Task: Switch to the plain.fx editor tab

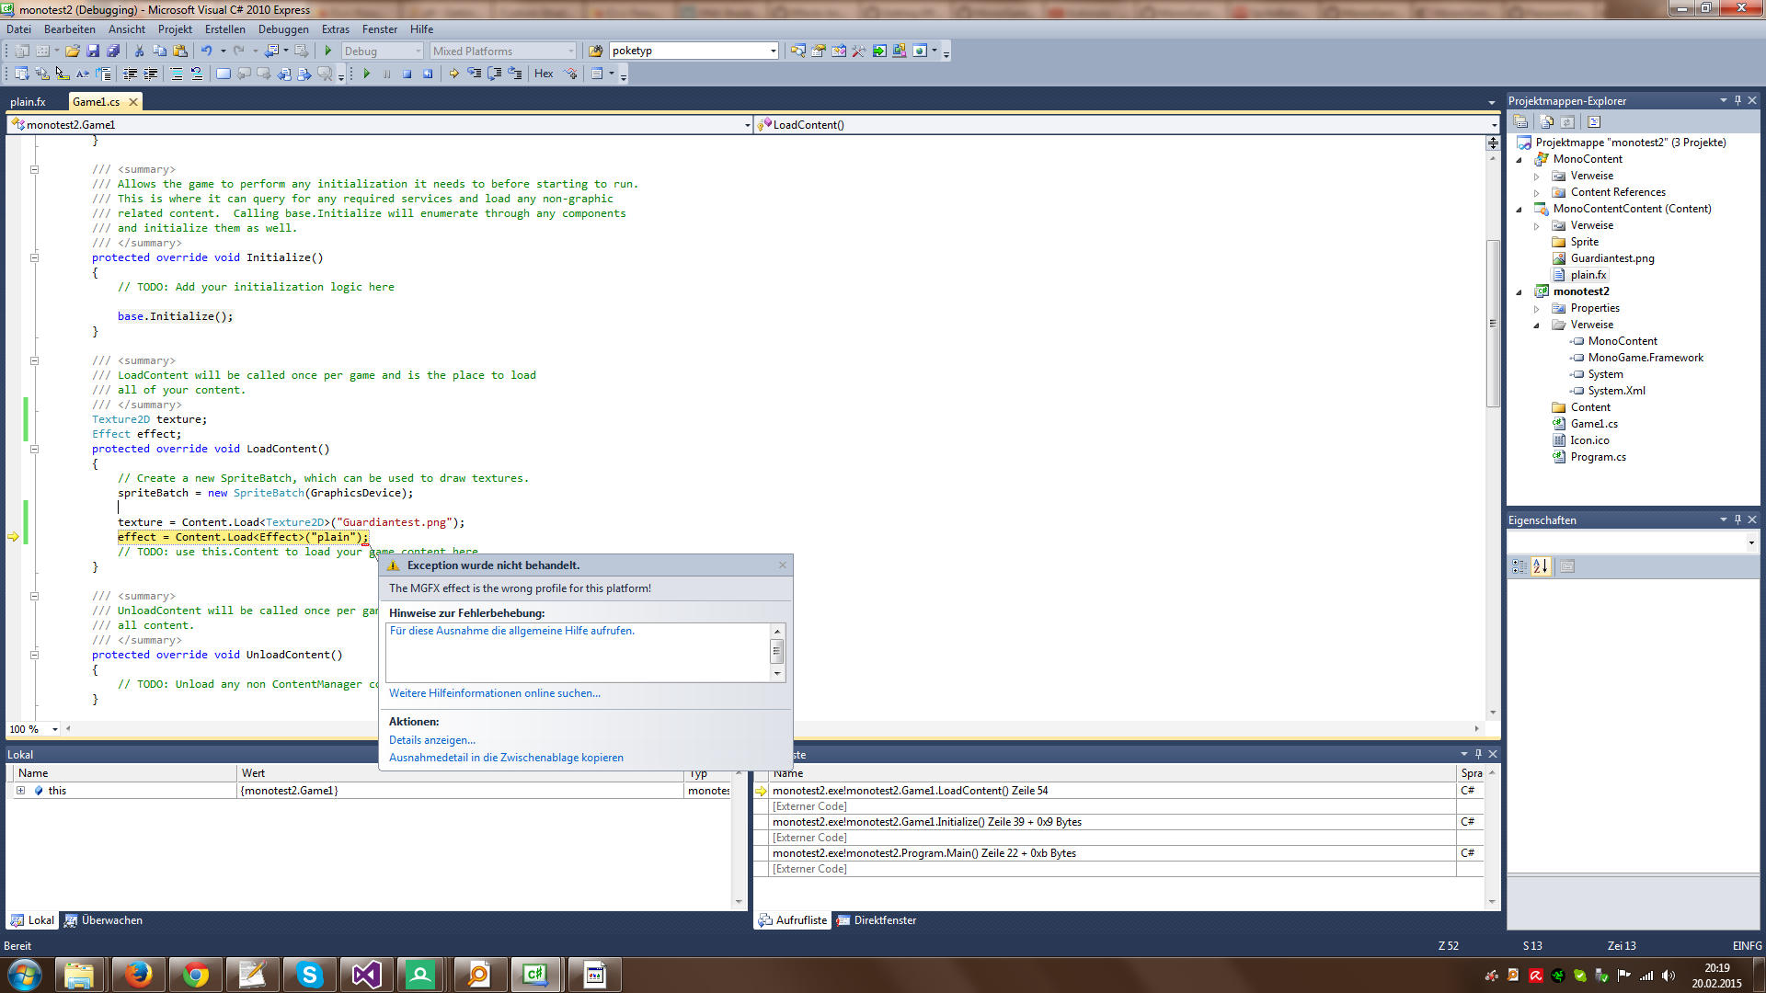Action: pyautogui.click(x=28, y=102)
